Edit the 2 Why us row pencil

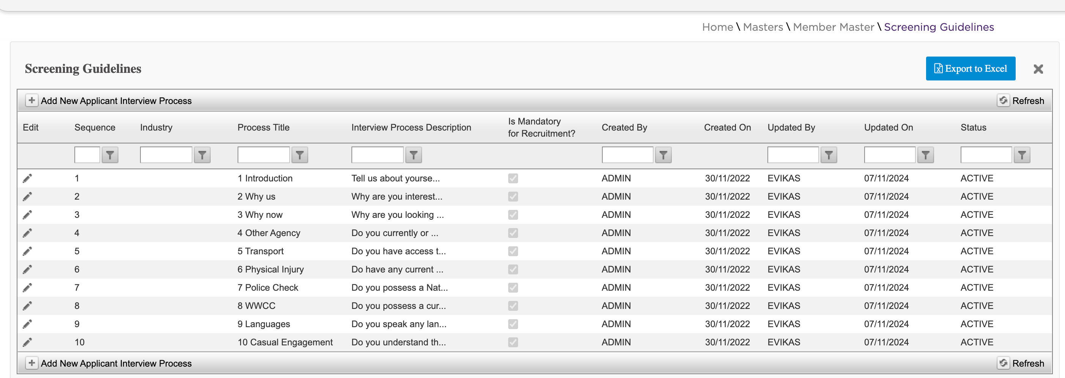(x=27, y=197)
